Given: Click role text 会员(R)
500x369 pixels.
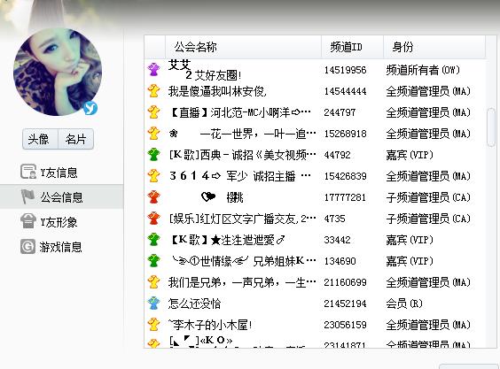Looking at the screenshot, I should point(404,304).
